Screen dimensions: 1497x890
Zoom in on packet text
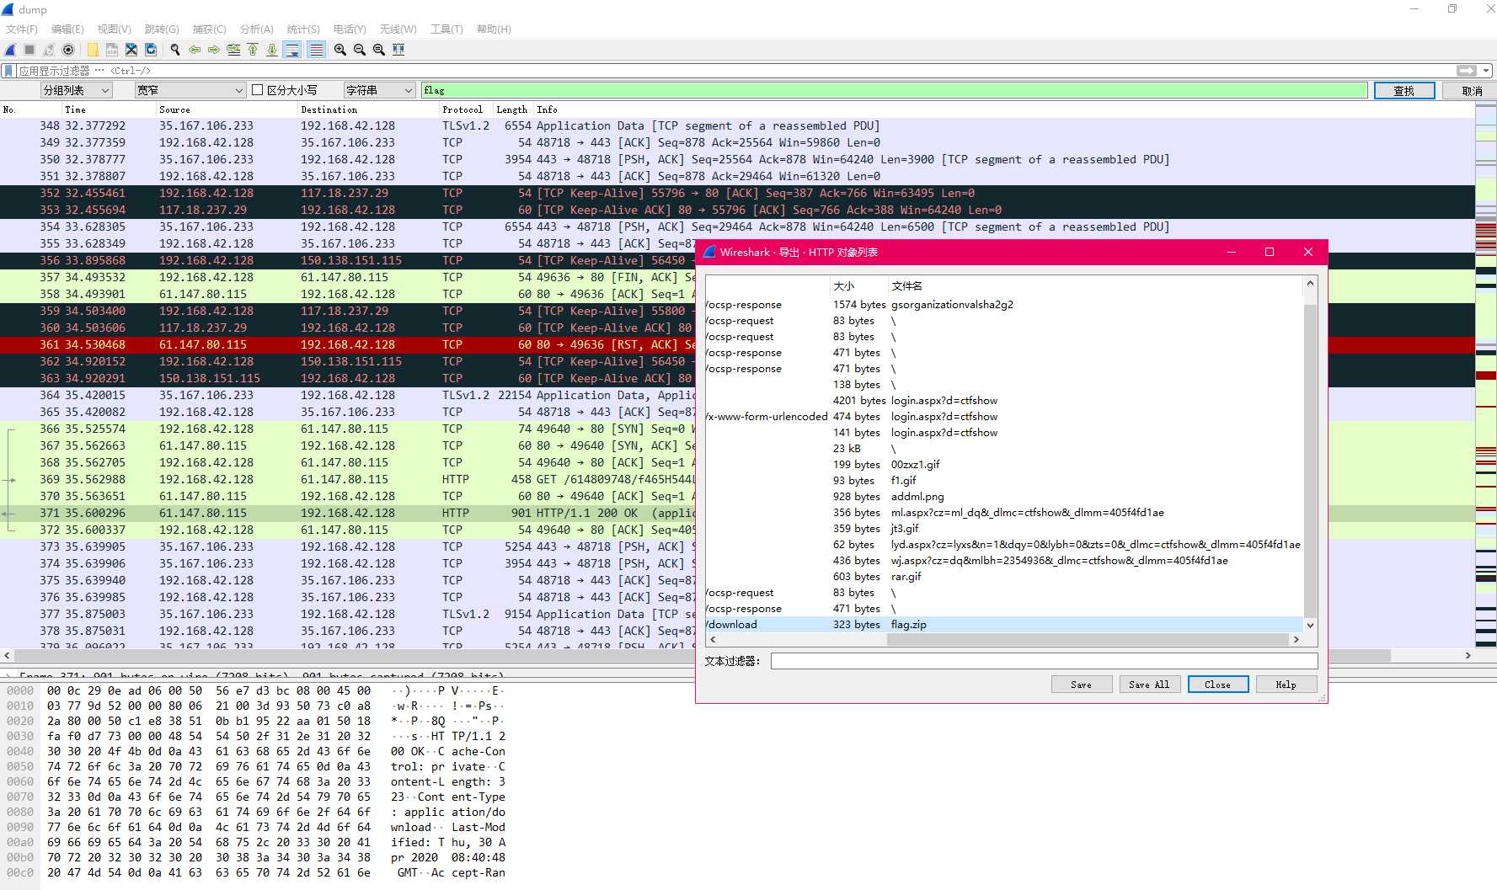click(x=340, y=50)
